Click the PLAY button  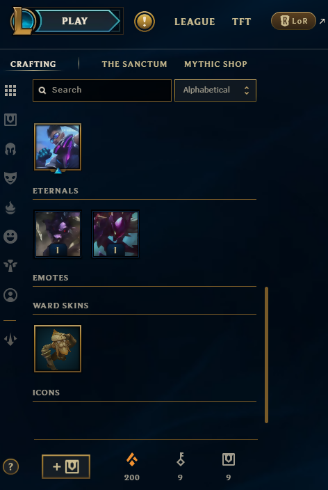pos(75,21)
